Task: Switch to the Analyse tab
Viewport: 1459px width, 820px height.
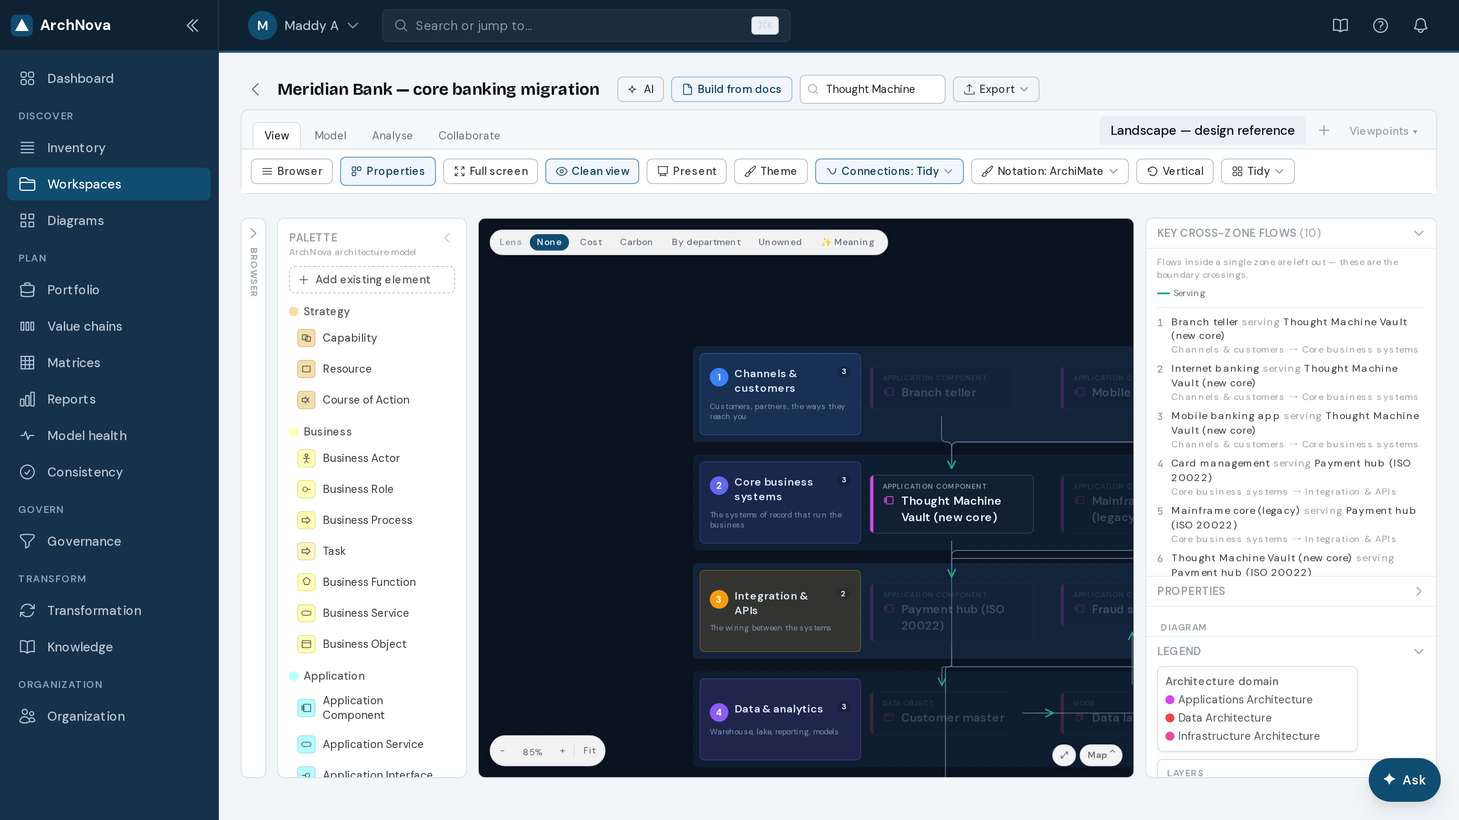Action: (x=392, y=136)
